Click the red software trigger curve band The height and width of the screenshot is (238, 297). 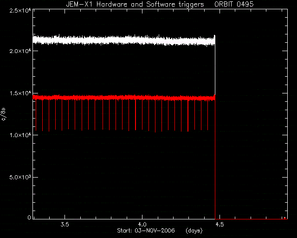tap(124, 98)
